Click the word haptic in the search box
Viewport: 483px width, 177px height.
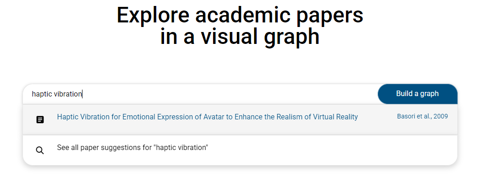(x=42, y=94)
